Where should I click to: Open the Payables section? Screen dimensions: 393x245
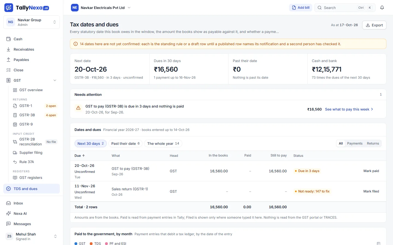pyautogui.click(x=31, y=60)
